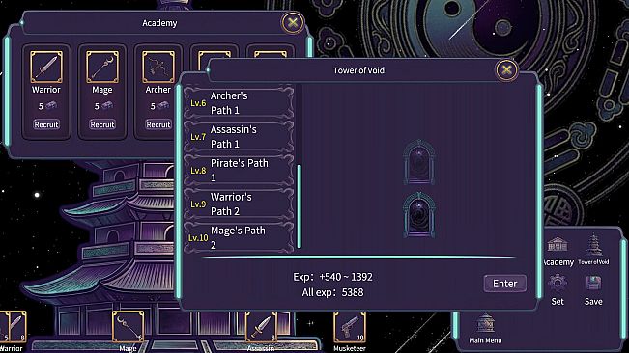This screenshot has width=629, height=353.
Task: Click the path list scrollbar
Action: click(300, 206)
